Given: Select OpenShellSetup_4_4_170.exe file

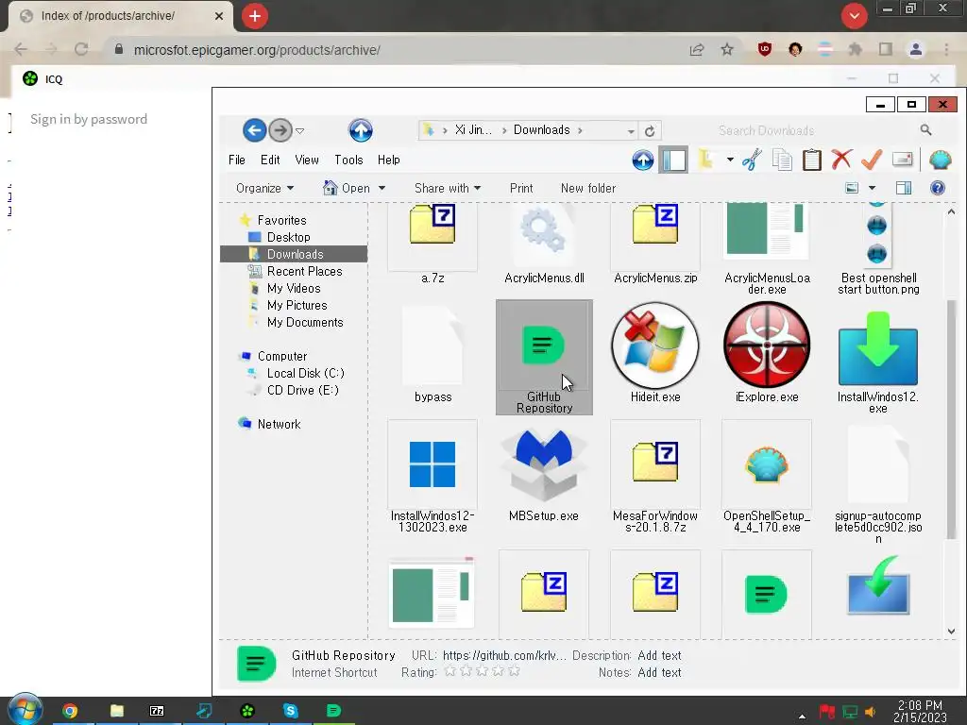Looking at the screenshot, I should pos(767,477).
